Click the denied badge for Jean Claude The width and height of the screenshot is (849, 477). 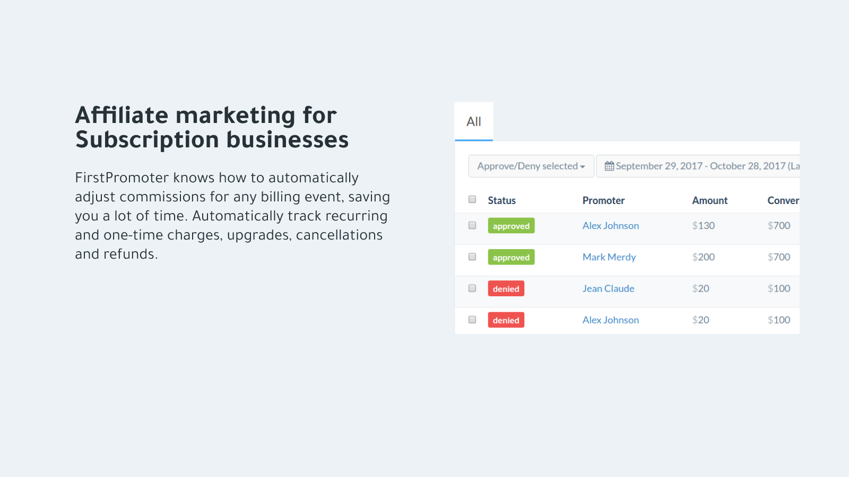[x=506, y=289]
